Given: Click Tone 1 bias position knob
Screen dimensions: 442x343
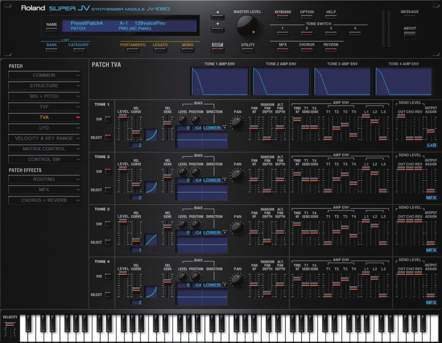Looking at the screenshot, I should 196,119.
